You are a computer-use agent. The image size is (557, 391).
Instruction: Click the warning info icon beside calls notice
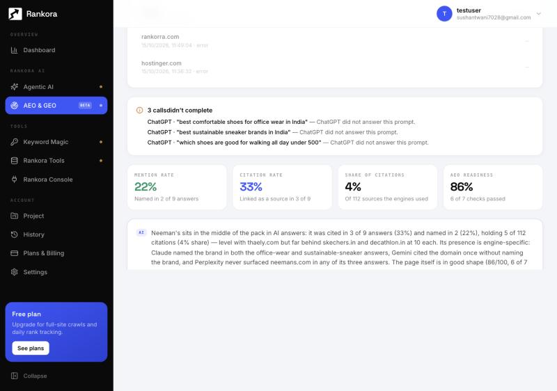[140, 111]
